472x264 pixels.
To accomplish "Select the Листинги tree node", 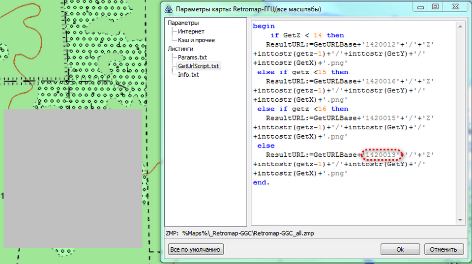I will click(180, 49).
